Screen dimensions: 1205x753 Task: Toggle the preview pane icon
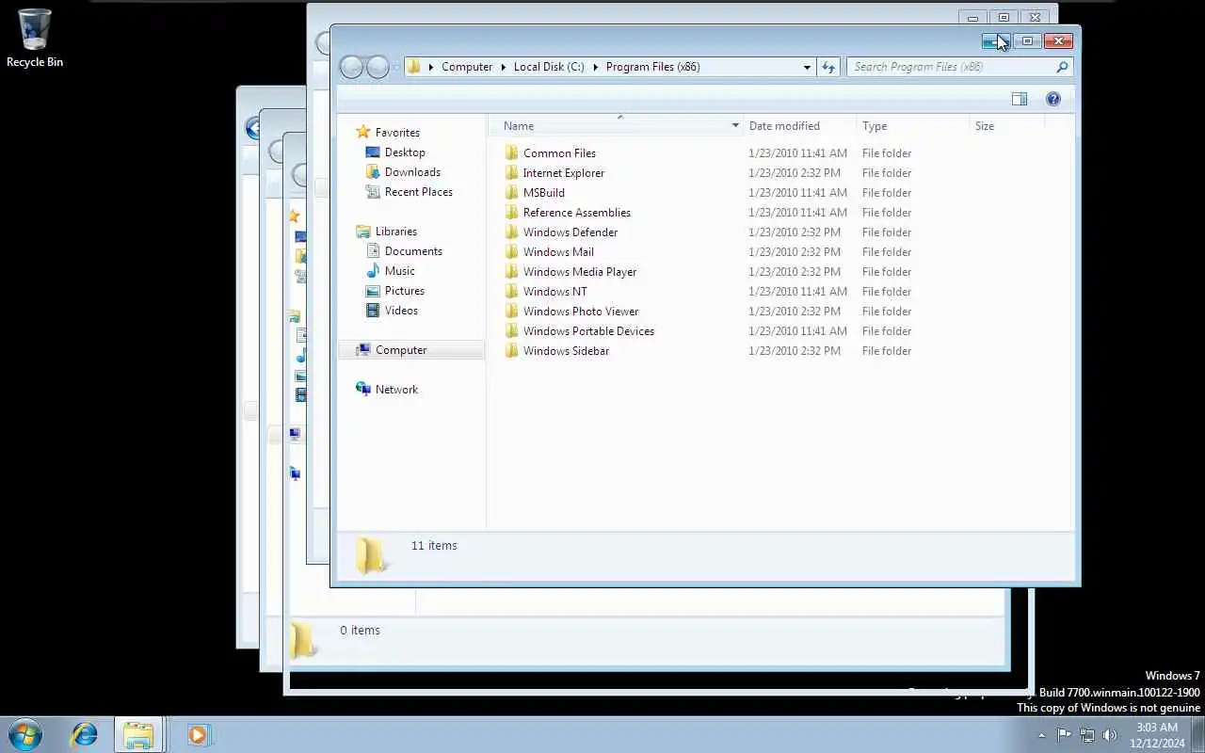(1019, 99)
